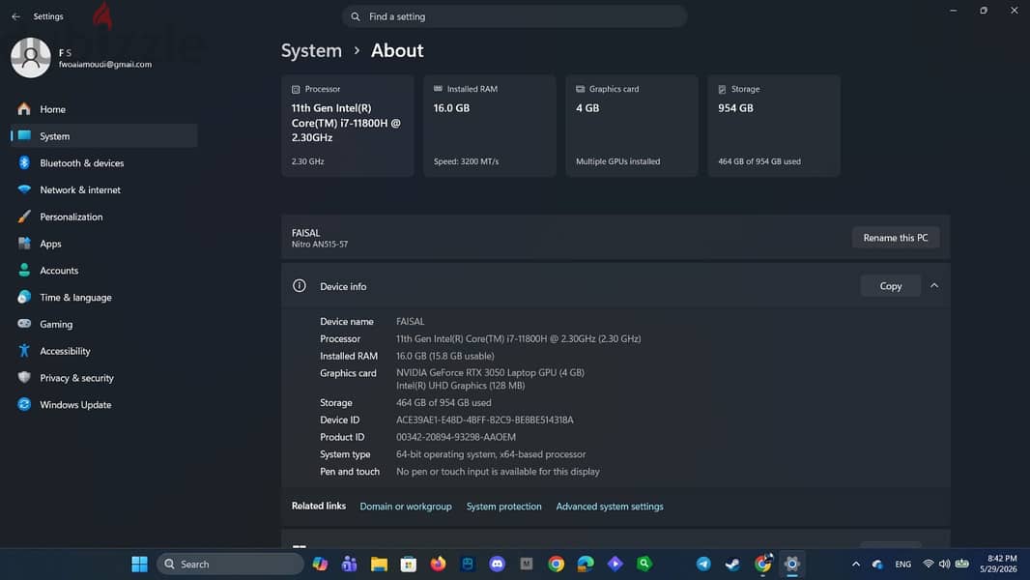This screenshot has width=1030, height=580.
Task: Open Apps settings
Action: 103,244
